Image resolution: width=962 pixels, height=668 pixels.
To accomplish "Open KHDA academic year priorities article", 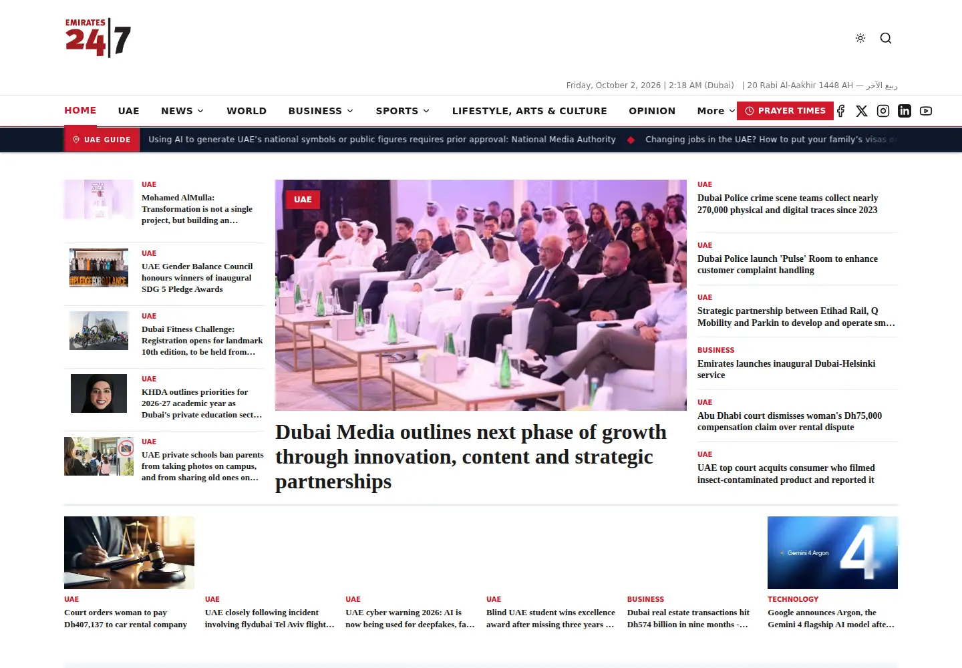I will pyautogui.click(x=202, y=403).
